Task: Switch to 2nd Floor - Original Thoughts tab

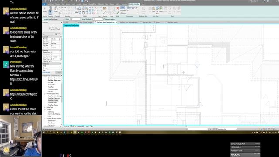Action: (85, 22)
